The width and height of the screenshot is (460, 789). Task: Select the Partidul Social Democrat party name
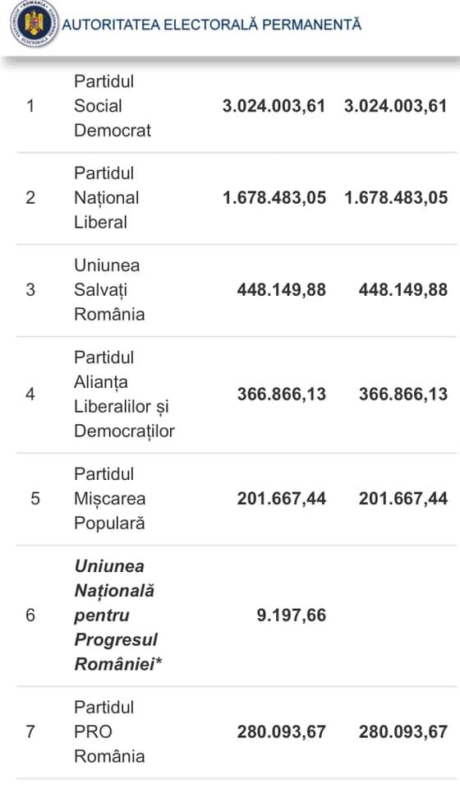pyautogui.click(x=112, y=106)
